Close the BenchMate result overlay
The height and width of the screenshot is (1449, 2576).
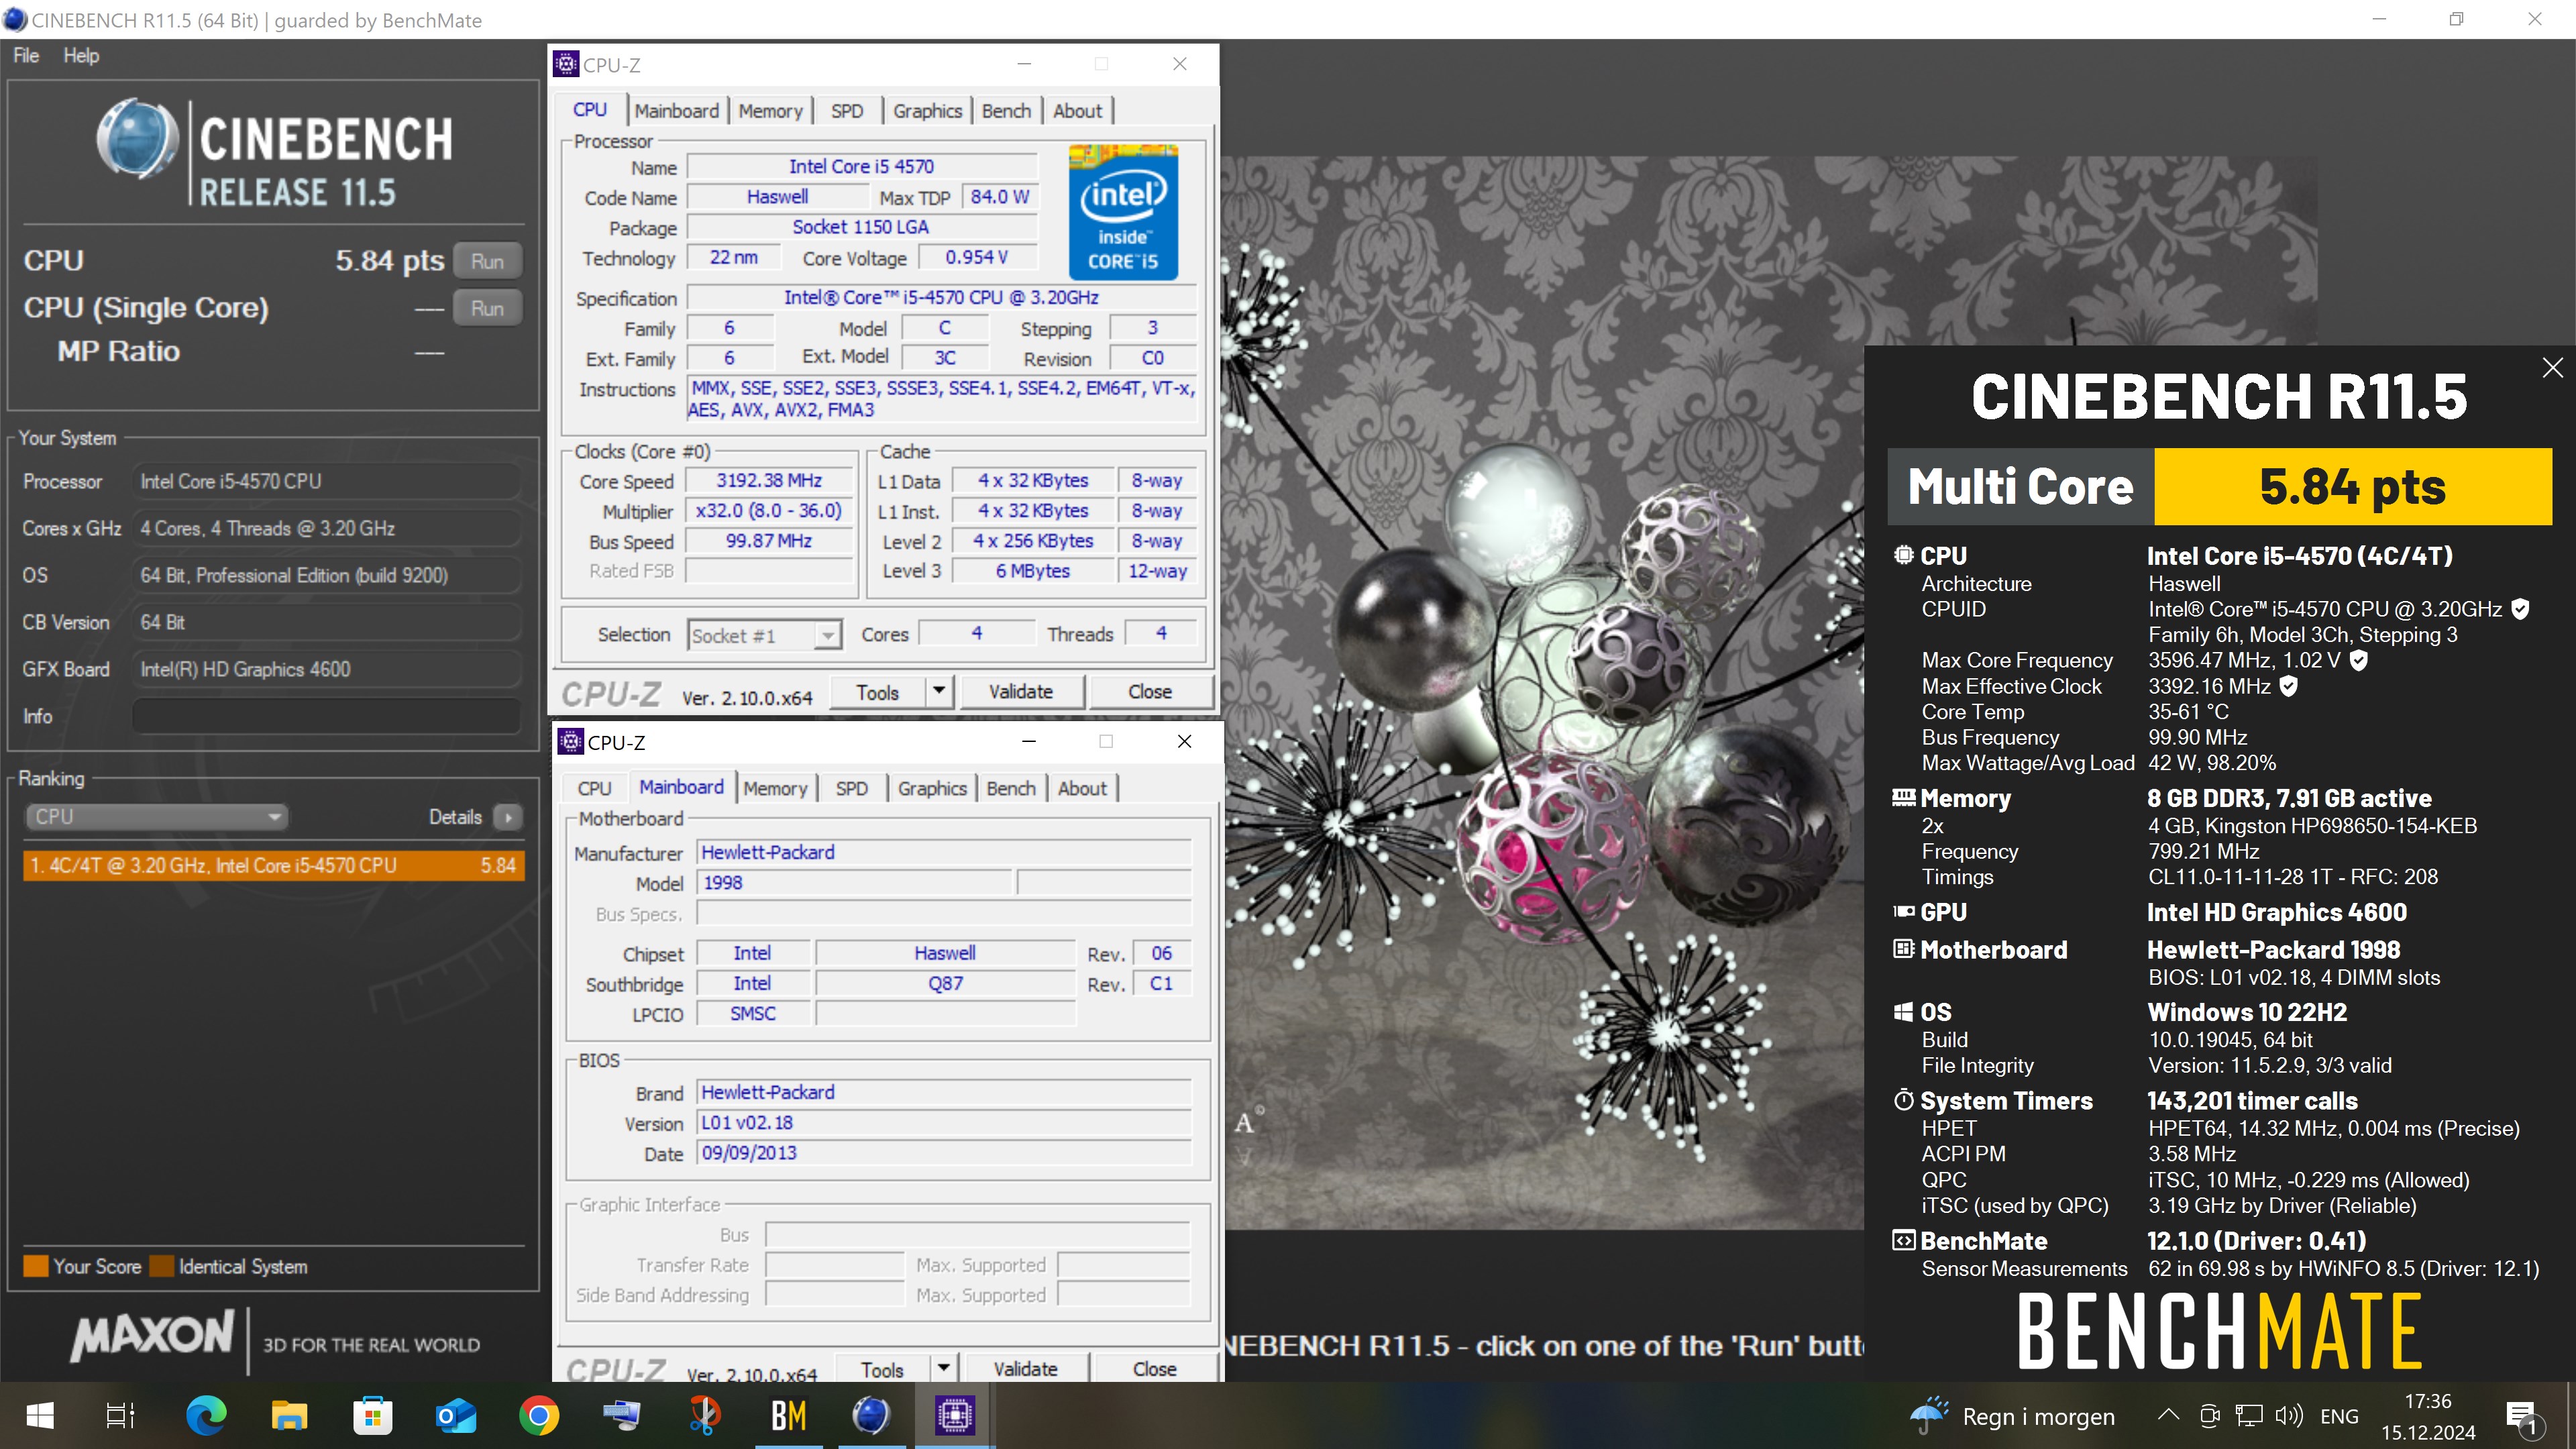(2553, 368)
